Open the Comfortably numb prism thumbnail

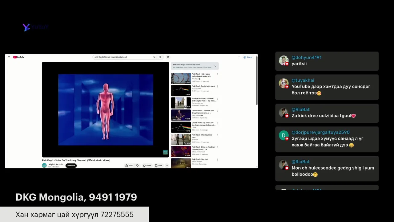(181, 91)
